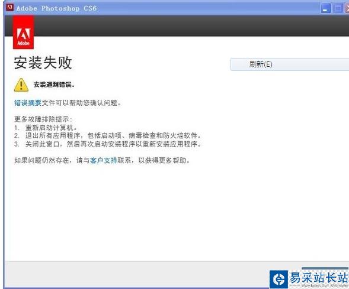
Task: Click the Adobe logo in header
Action: coord(23,33)
